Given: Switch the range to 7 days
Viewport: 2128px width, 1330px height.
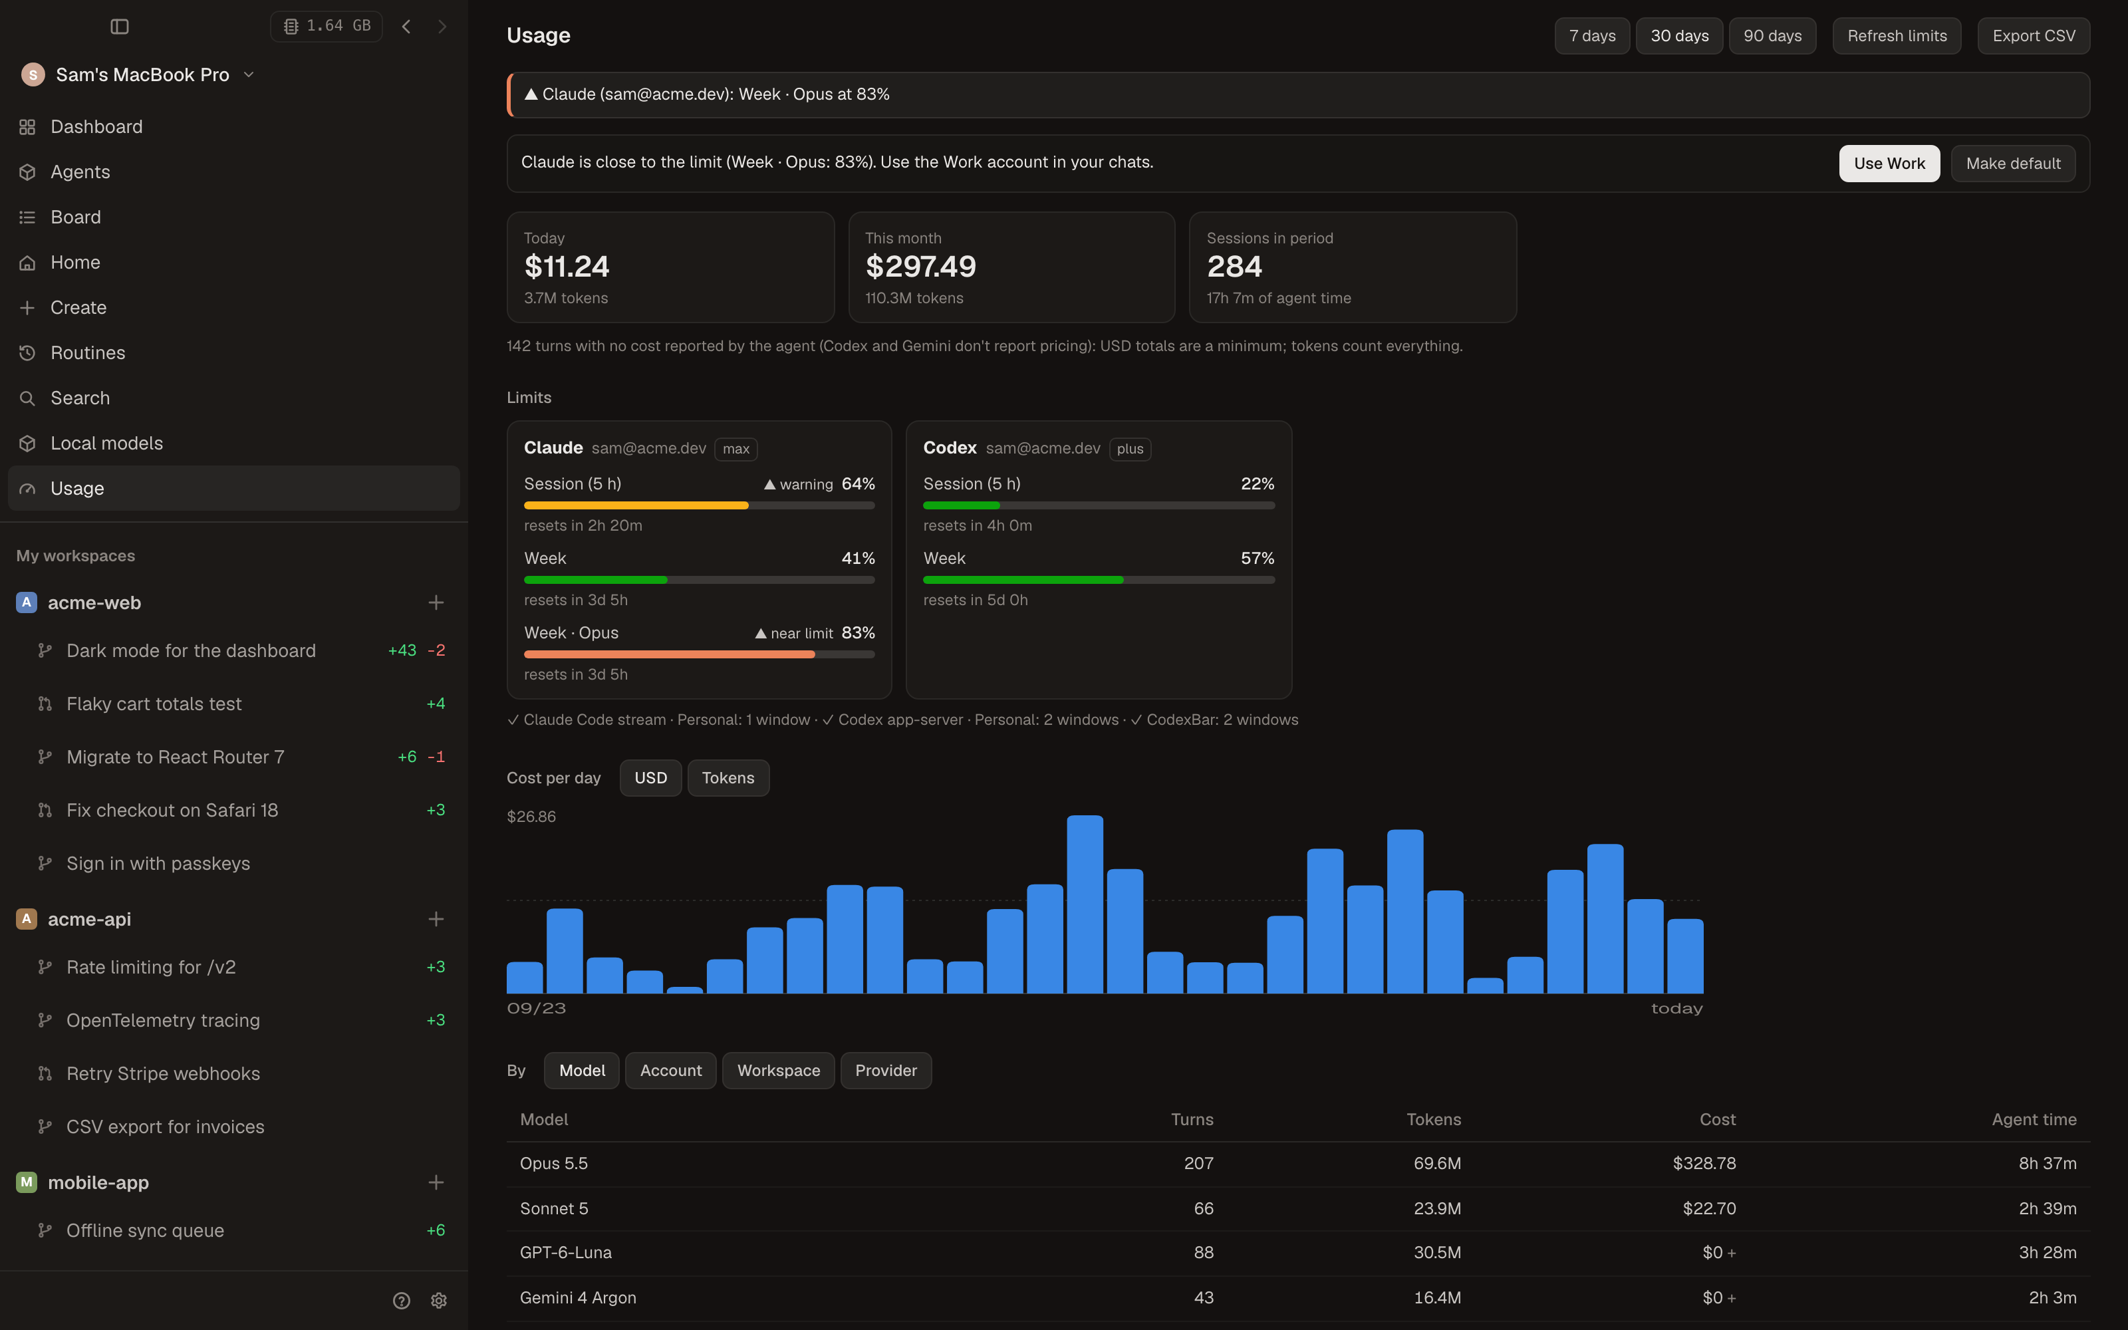Looking at the screenshot, I should (x=1591, y=36).
